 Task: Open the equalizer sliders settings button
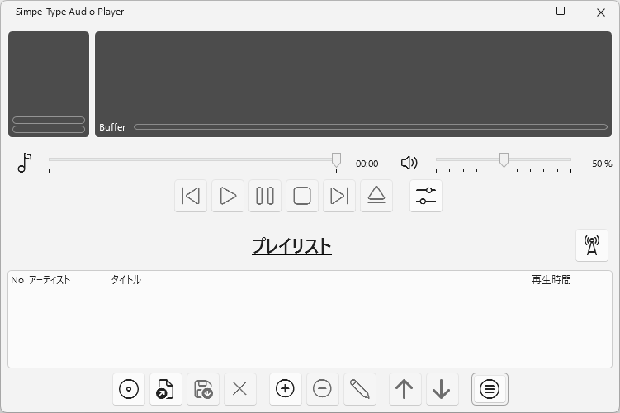(x=426, y=196)
